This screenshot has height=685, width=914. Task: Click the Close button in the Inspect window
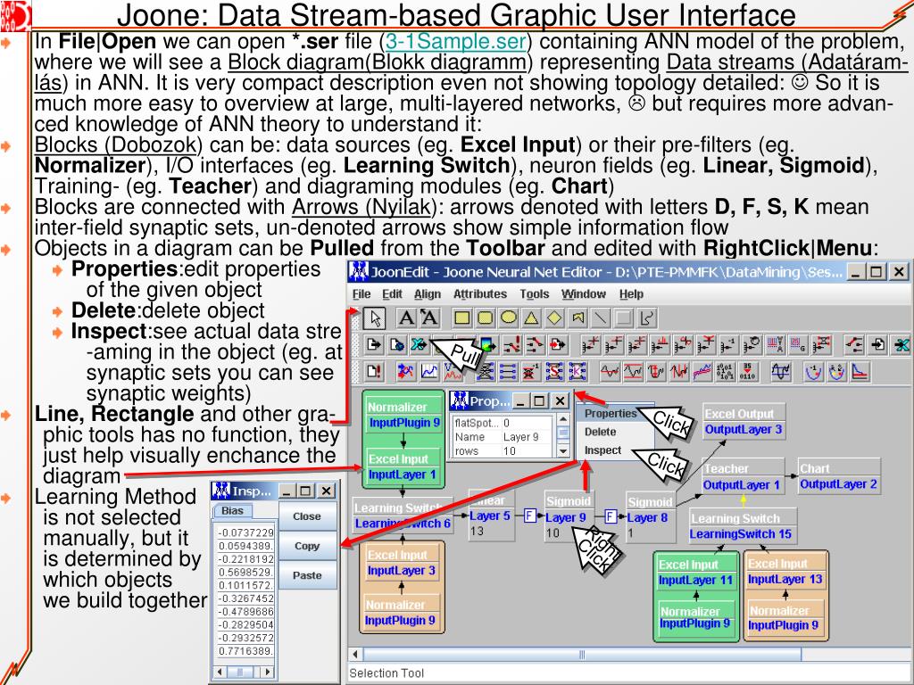(x=307, y=516)
